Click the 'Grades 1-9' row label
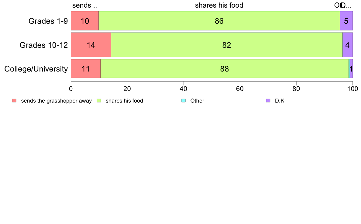The image size is (361, 224). pyautogui.click(x=48, y=21)
